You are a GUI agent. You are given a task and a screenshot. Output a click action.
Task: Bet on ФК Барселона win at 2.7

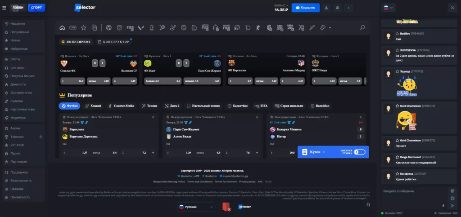pos(240,80)
